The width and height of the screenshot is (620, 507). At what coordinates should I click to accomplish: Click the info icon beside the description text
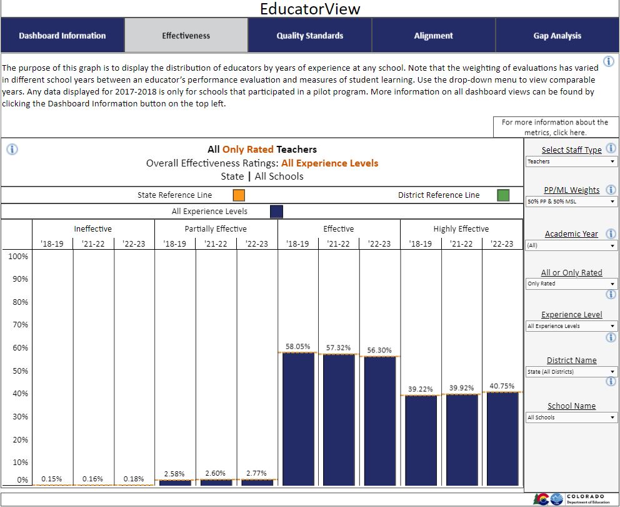pyautogui.click(x=609, y=61)
